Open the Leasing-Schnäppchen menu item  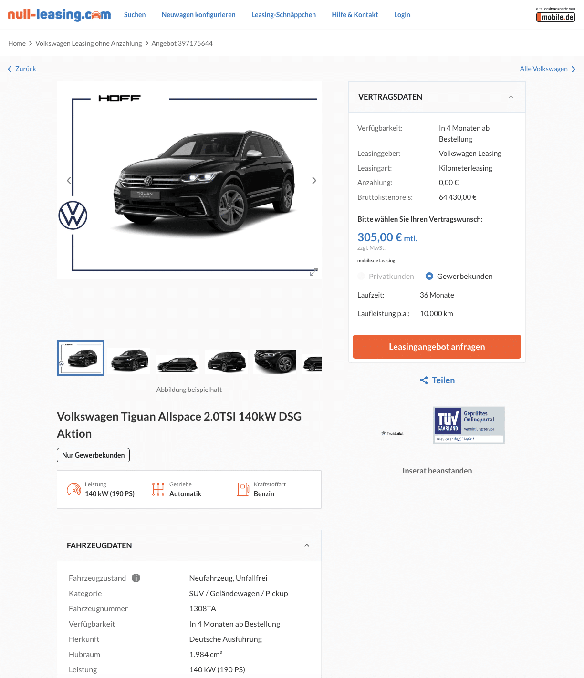[x=283, y=15]
